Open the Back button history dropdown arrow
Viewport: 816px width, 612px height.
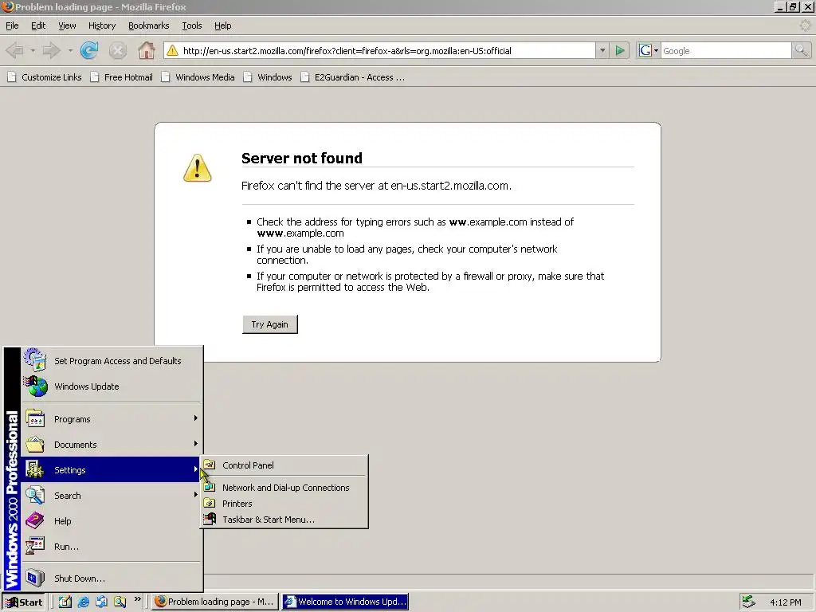[32, 50]
